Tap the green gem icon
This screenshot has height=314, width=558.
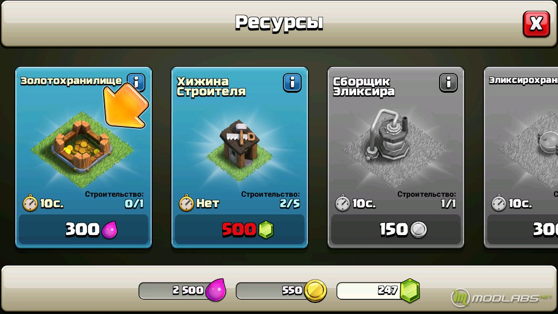(410, 290)
